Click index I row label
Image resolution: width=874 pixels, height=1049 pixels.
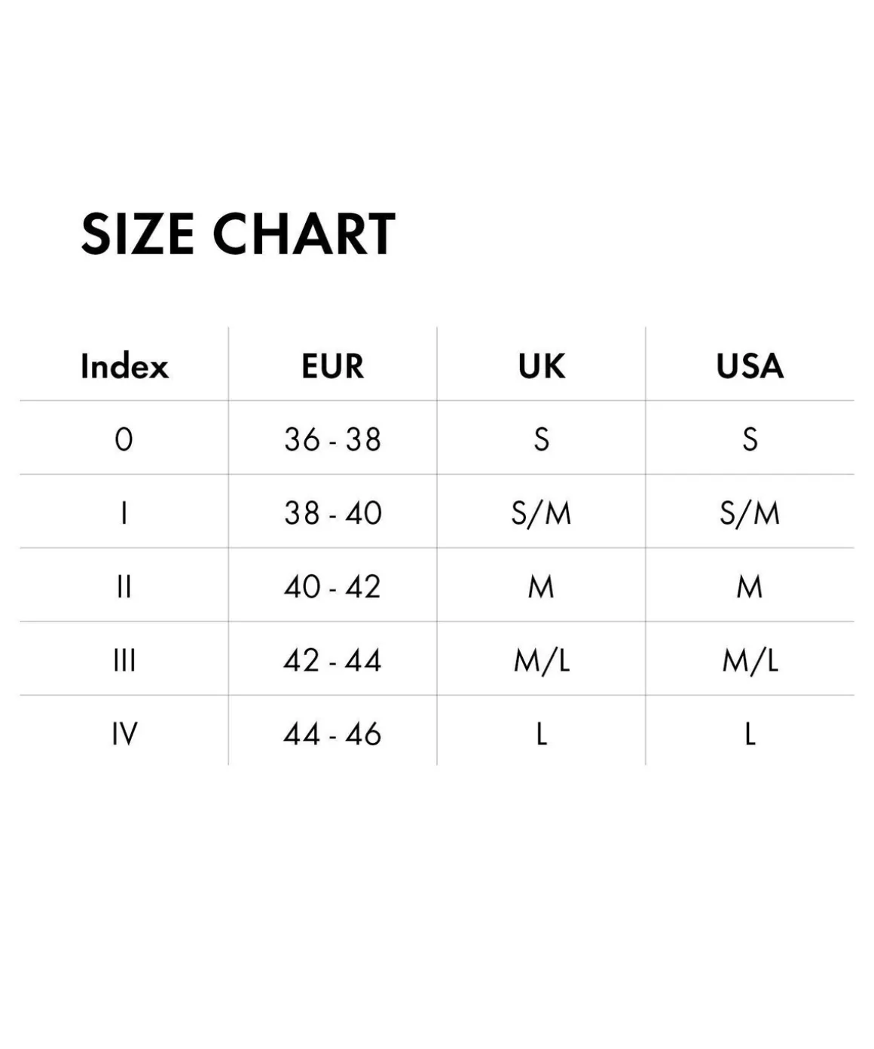[124, 513]
